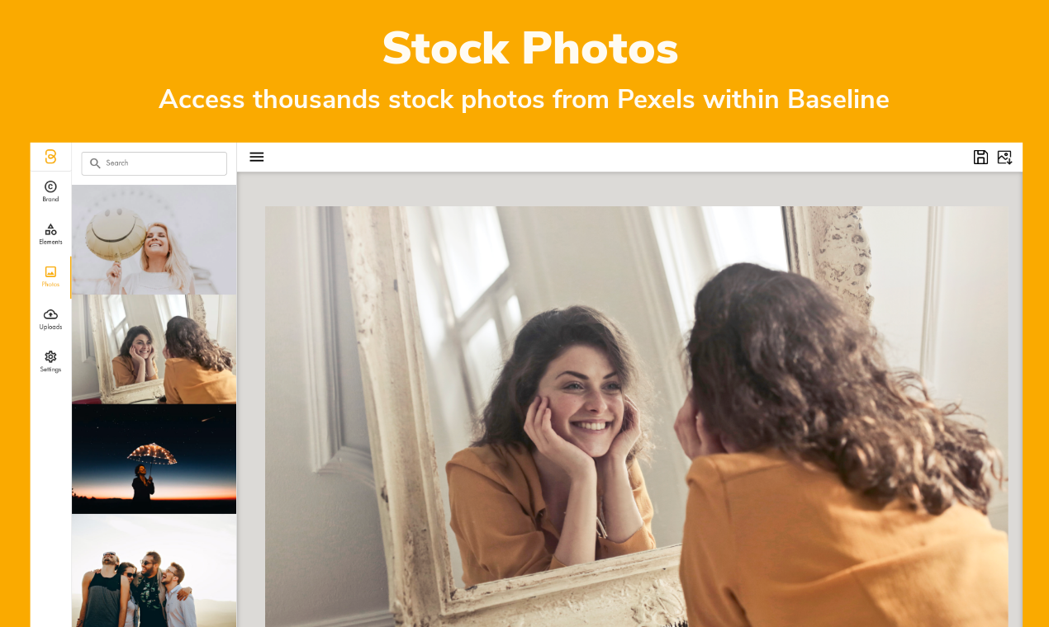Focus the stock photo Search field
Screen dimensions: 1049x627
click(x=154, y=163)
